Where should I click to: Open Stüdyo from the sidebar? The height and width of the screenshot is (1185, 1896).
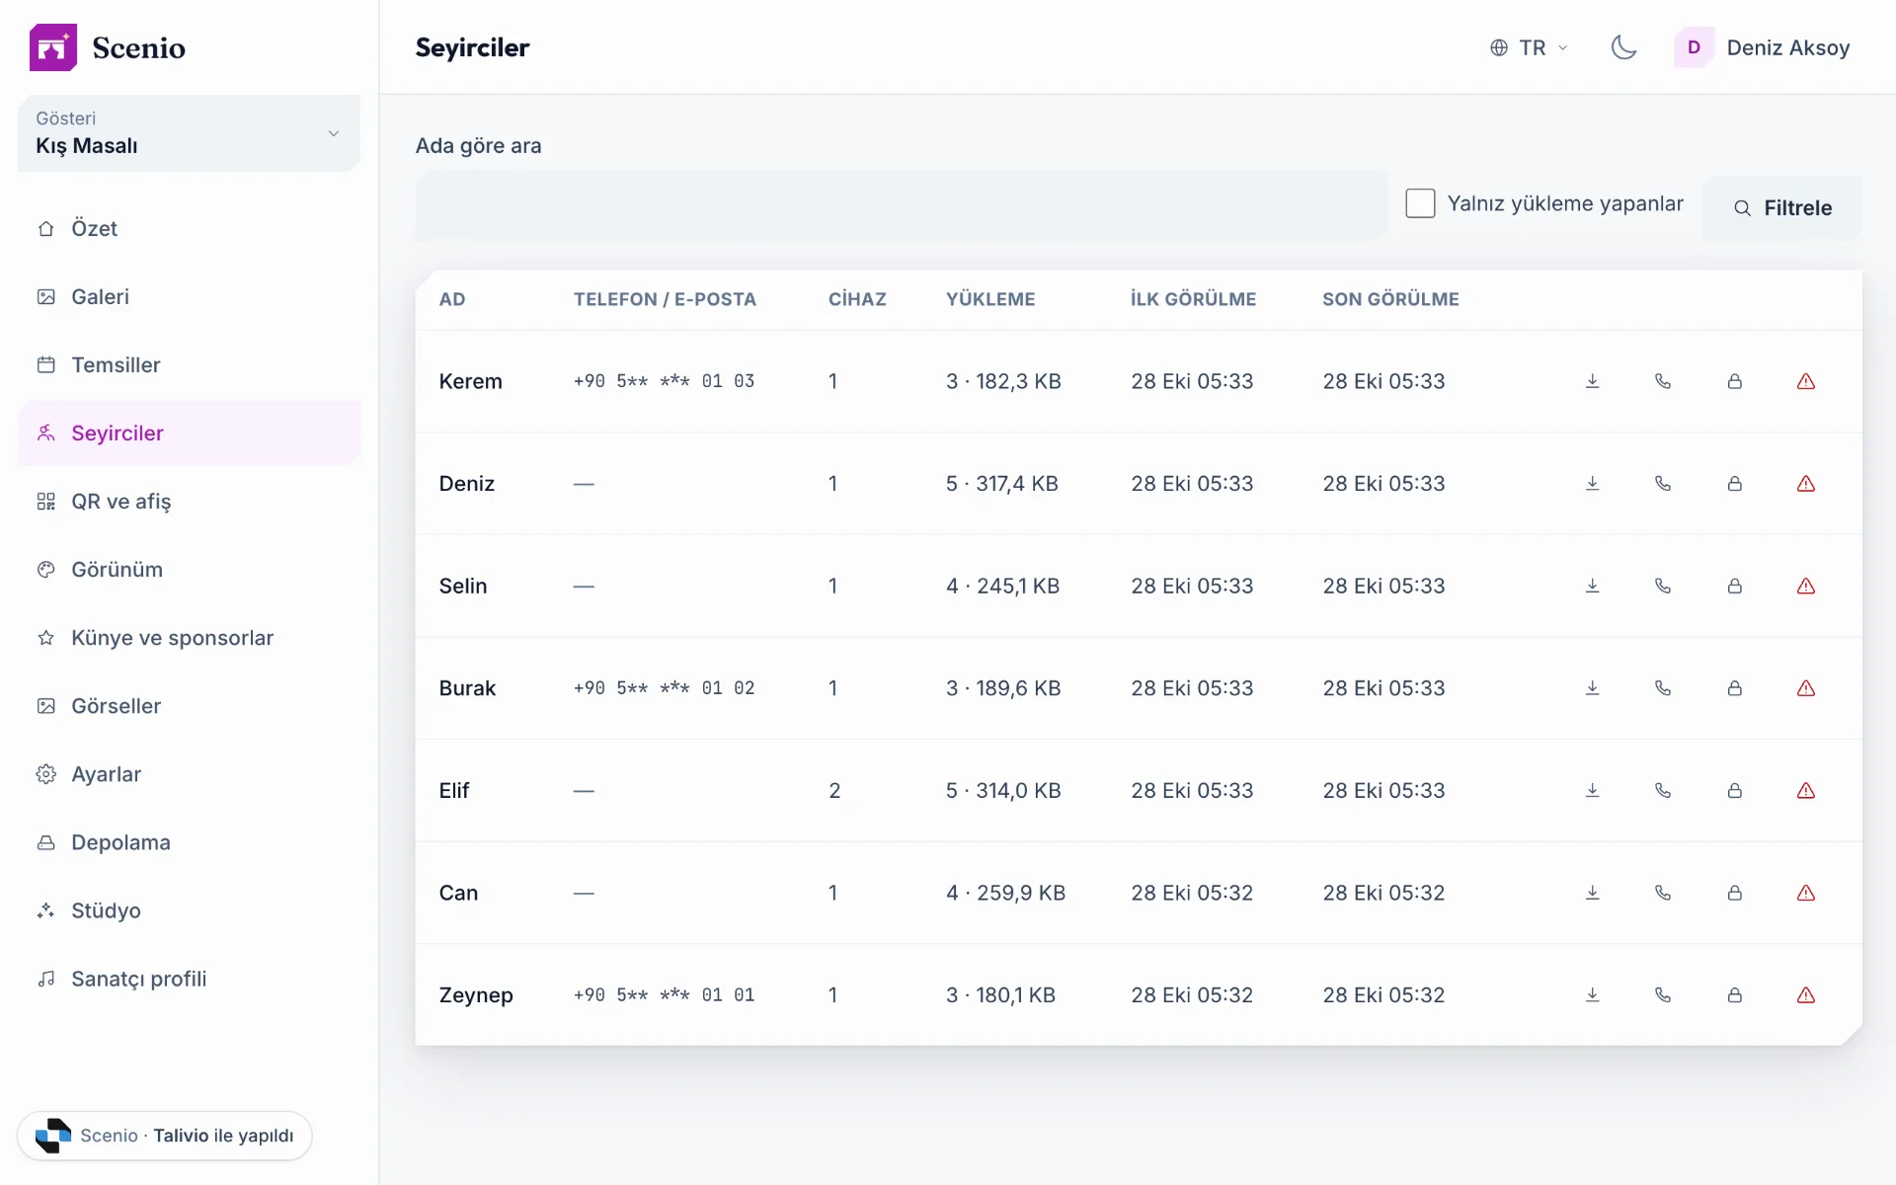tap(189, 909)
